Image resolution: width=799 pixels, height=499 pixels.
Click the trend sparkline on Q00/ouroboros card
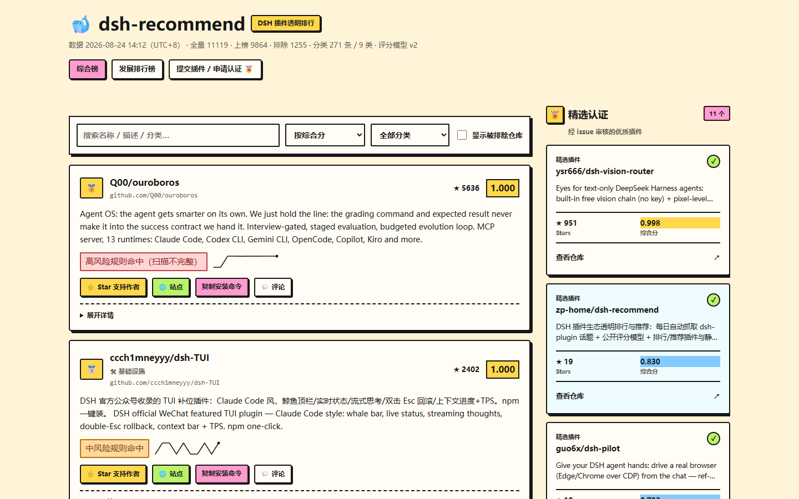246,261
